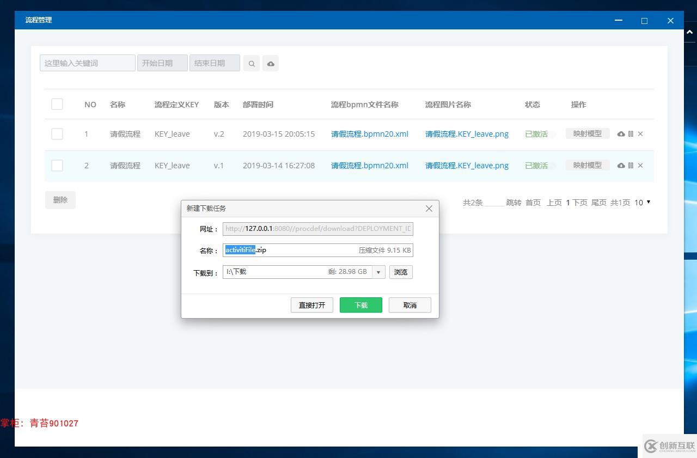Click version cell v.1
Viewport: 697px width, 458px height.
coord(219,166)
